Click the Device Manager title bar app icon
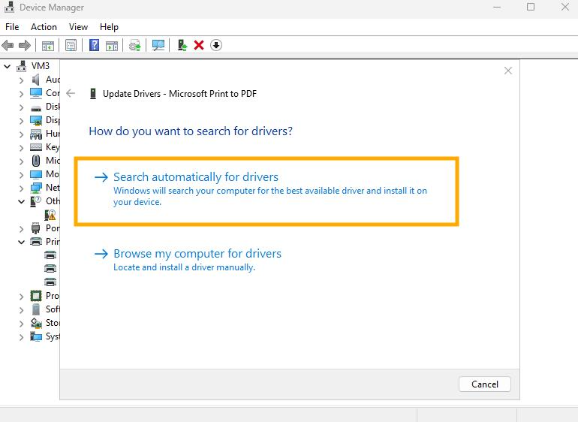Screen dimensions: 578x422 [9, 7]
